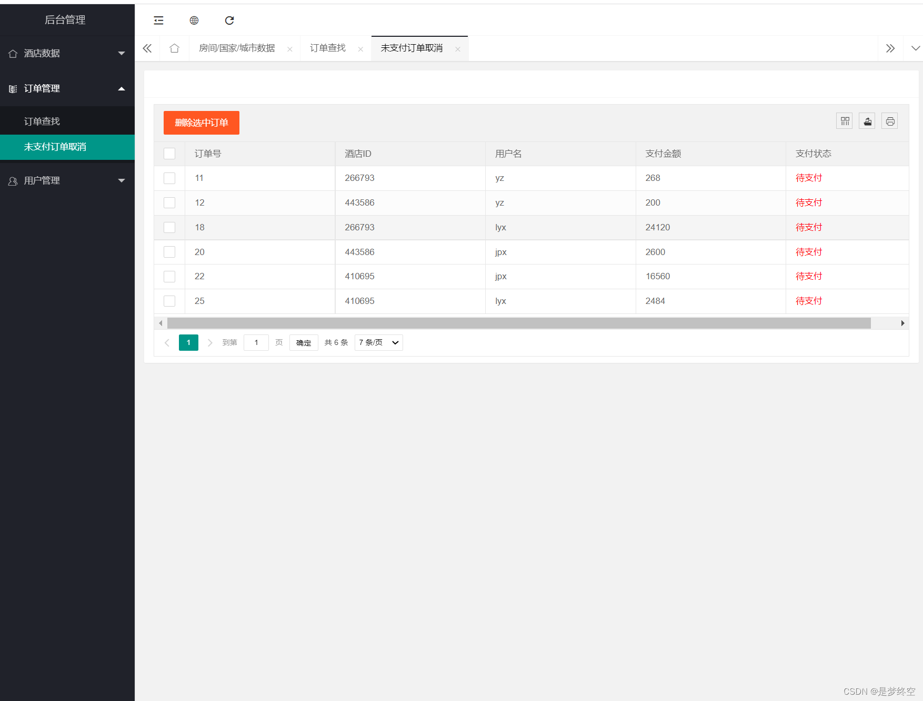Click the 后台管理 logo title
The width and height of the screenshot is (923, 701).
tap(65, 20)
